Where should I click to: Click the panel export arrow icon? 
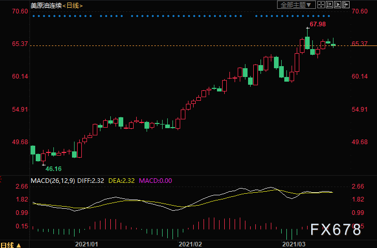pos(346,5)
